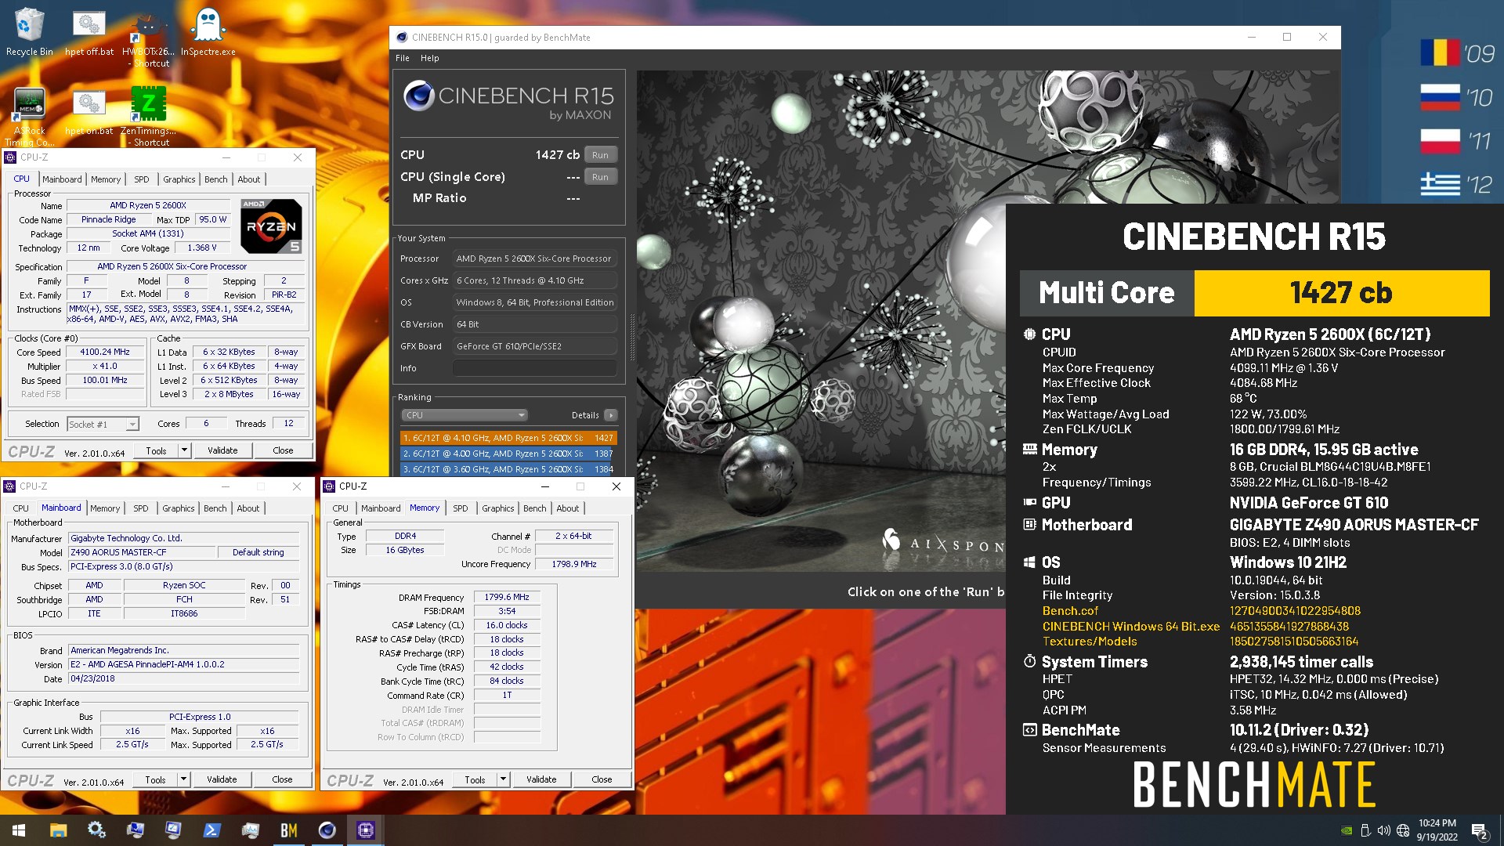Image resolution: width=1504 pixels, height=846 pixels.
Task: Click the 1427 cb Multi Core score in BenchMate
Action: coord(1341,293)
